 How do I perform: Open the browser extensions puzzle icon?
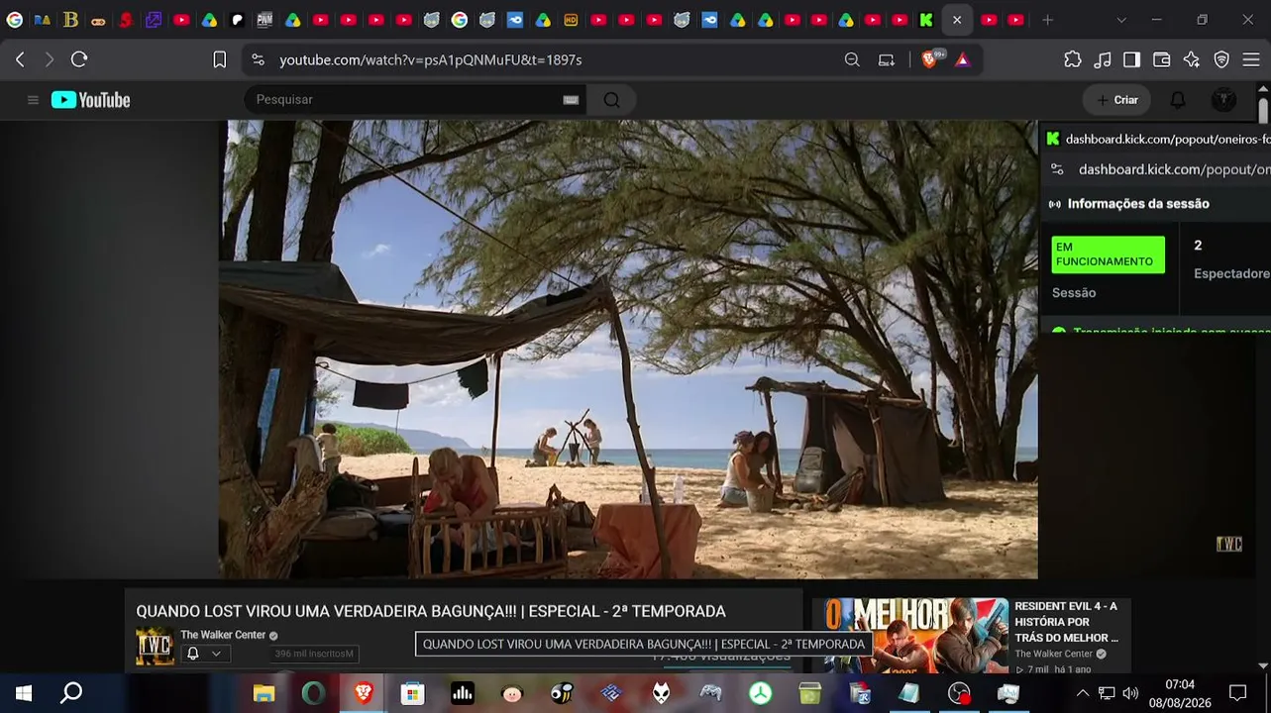coord(1073,59)
